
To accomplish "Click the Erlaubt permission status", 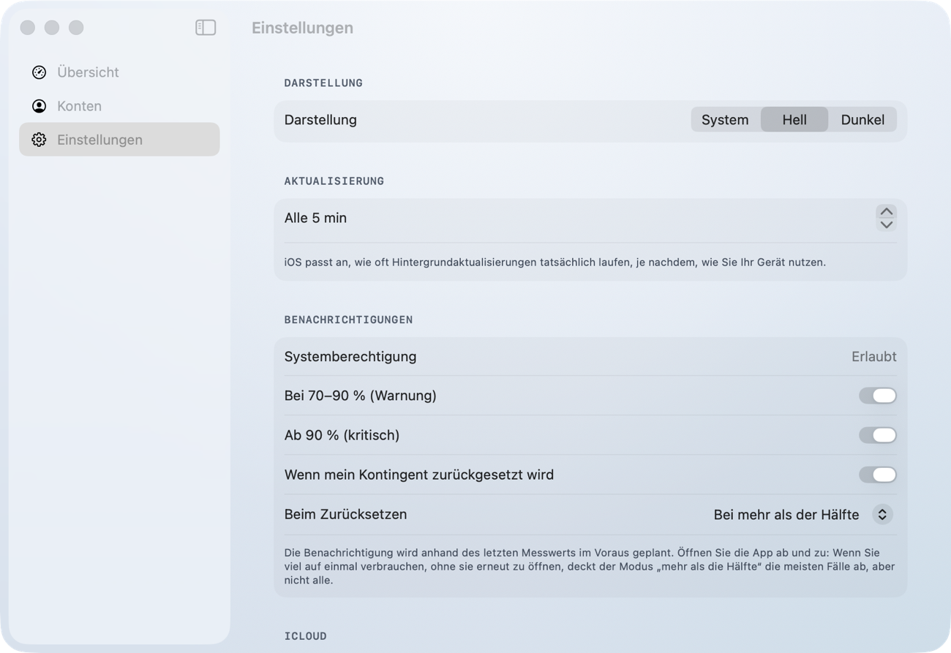I will [873, 357].
